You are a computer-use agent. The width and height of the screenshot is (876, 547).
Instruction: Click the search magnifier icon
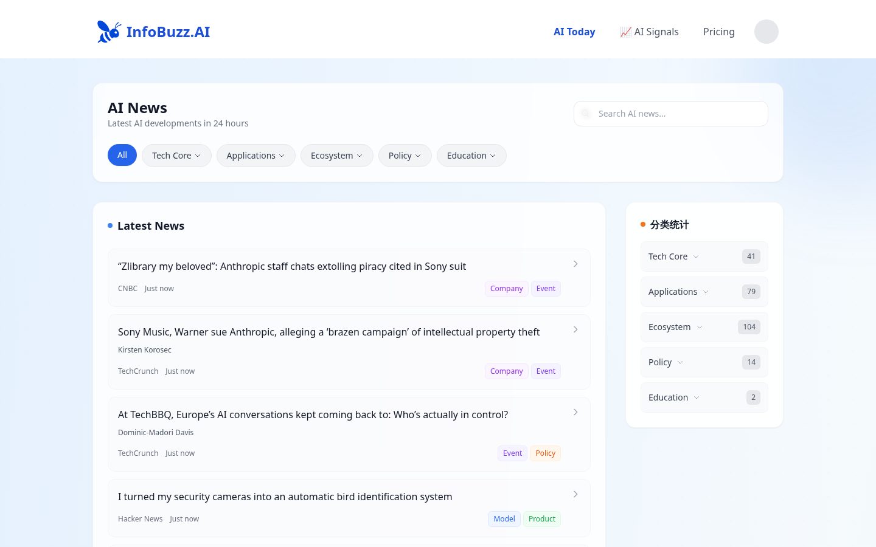586,114
